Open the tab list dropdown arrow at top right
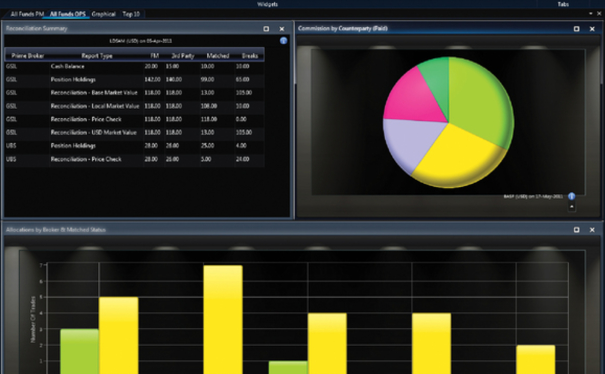The height and width of the screenshot is (374, 605). tap(591, 14)
